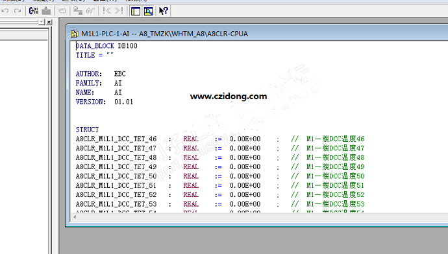Jump to next error icon
This screenshot has height=254, width=448.
tap(119, 11)
